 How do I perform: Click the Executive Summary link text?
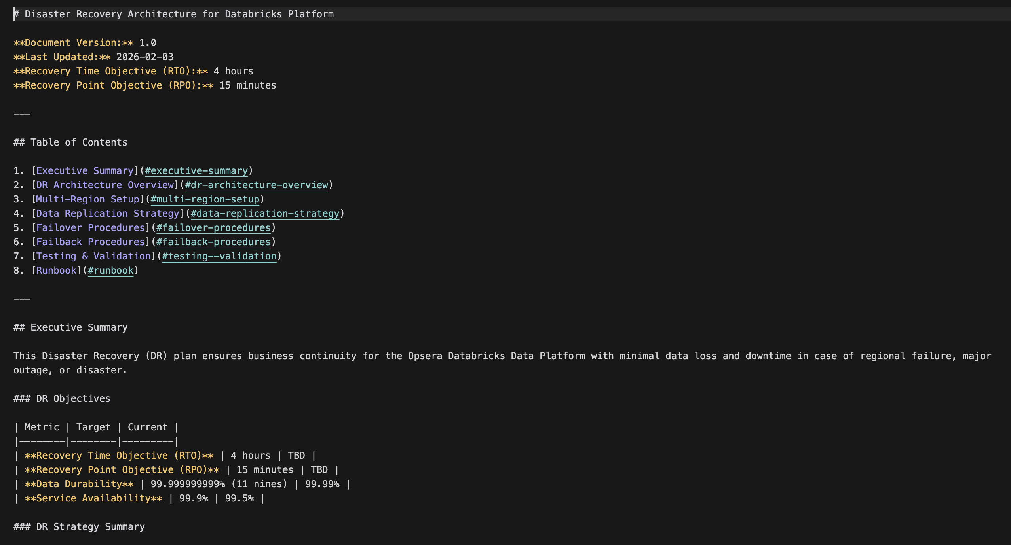tap(85, 171)
